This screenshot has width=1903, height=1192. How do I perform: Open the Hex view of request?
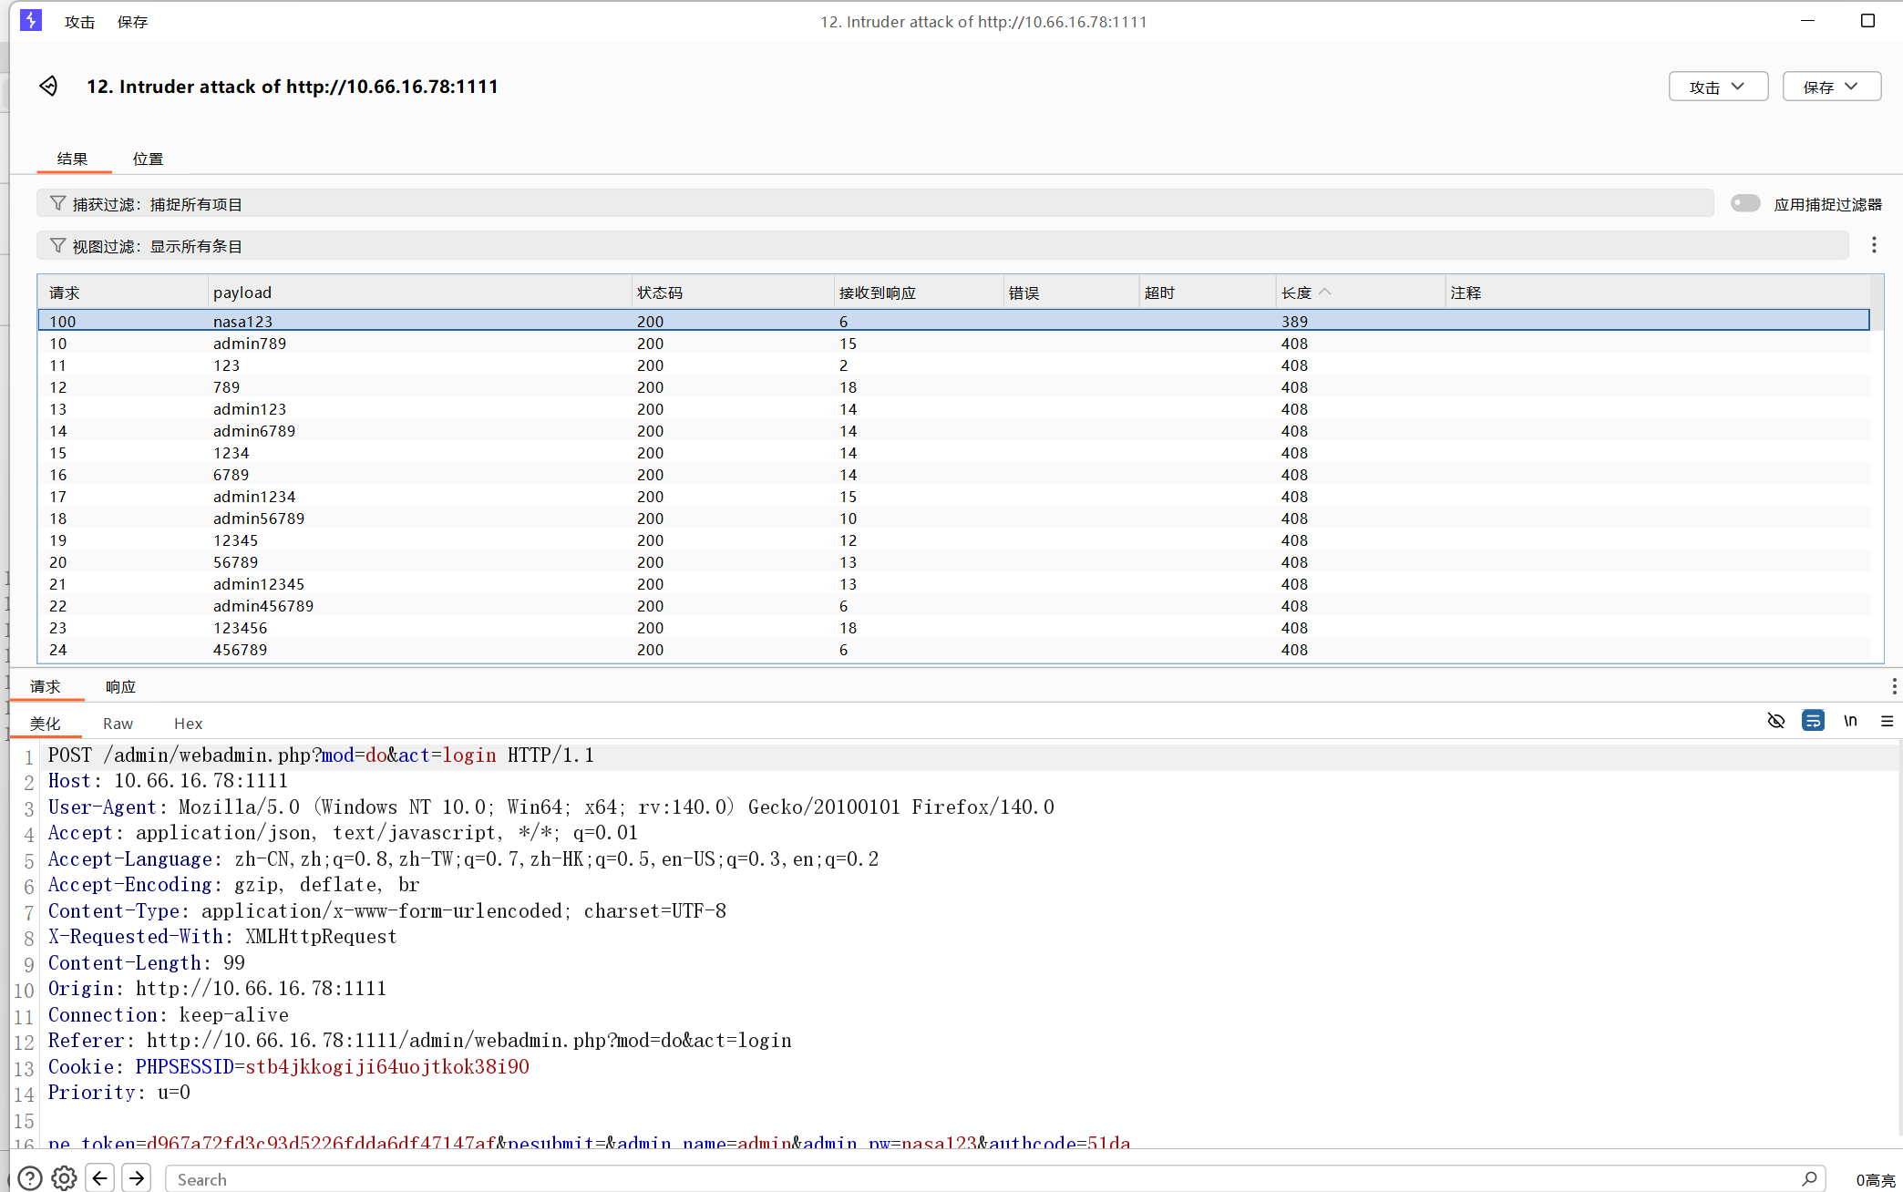point(188,723)
